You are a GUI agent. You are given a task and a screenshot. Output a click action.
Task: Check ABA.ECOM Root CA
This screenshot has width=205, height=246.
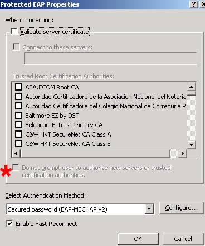click(18, 87)
